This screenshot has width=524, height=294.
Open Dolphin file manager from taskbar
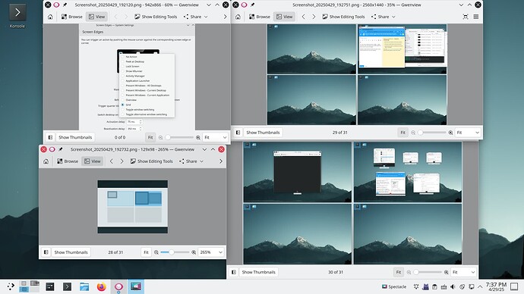(84, 286)
